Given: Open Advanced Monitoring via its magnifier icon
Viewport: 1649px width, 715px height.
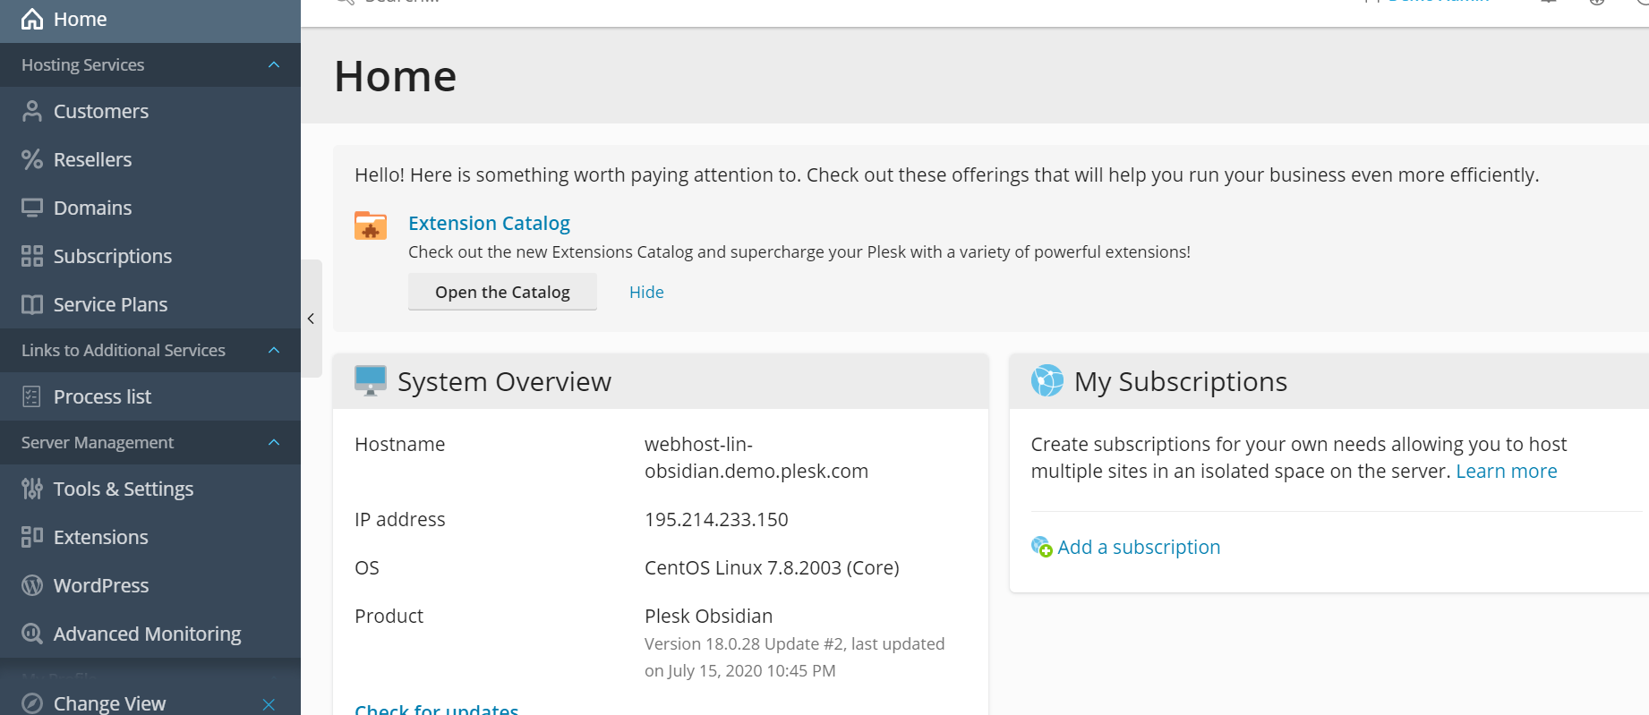Looking at the screenshot, I should pyautogui.click(x=32, y=634).
